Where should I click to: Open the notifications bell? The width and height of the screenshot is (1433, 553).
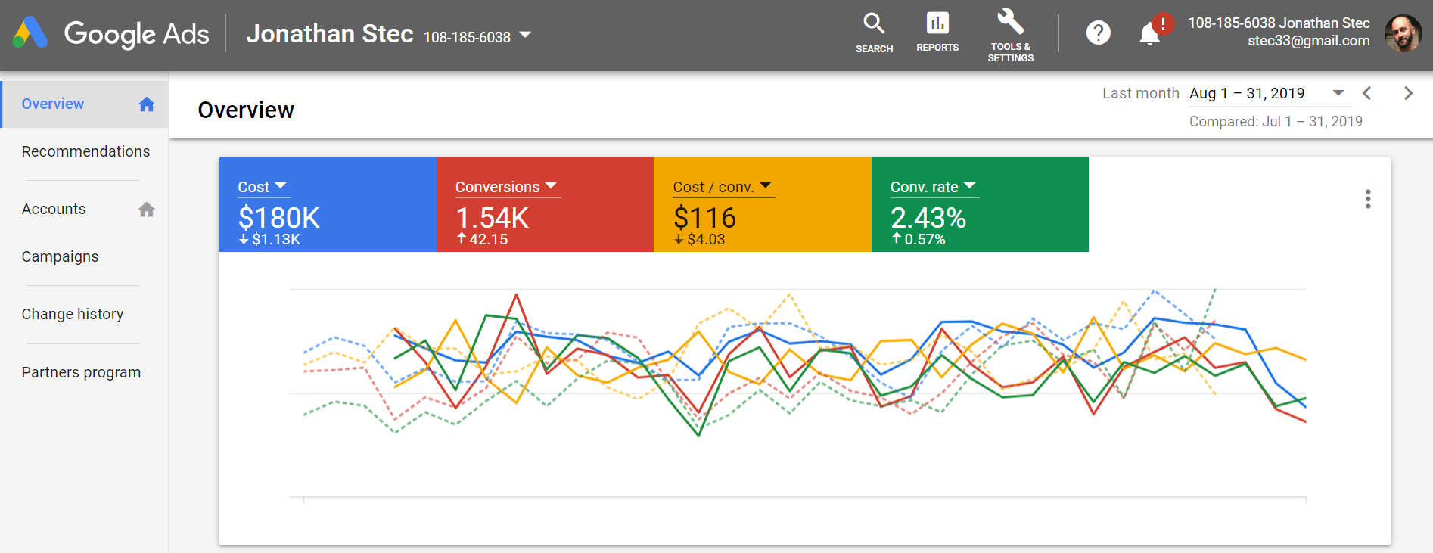[x=1150, y=33]
